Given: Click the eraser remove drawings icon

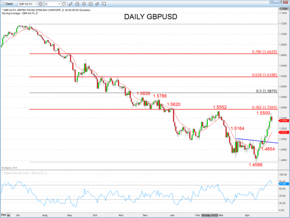Looking at the screenshot, I should (x=97, y=4).
